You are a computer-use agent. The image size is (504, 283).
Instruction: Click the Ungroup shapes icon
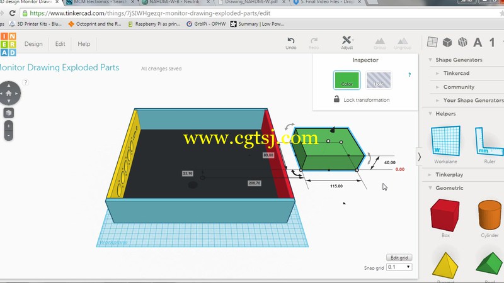(403, 41)
